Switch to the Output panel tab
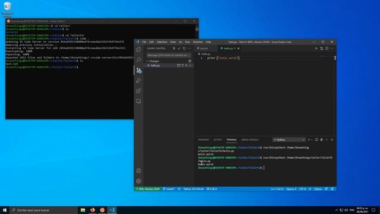Screen dimensions: 380x214 (218, 140)
